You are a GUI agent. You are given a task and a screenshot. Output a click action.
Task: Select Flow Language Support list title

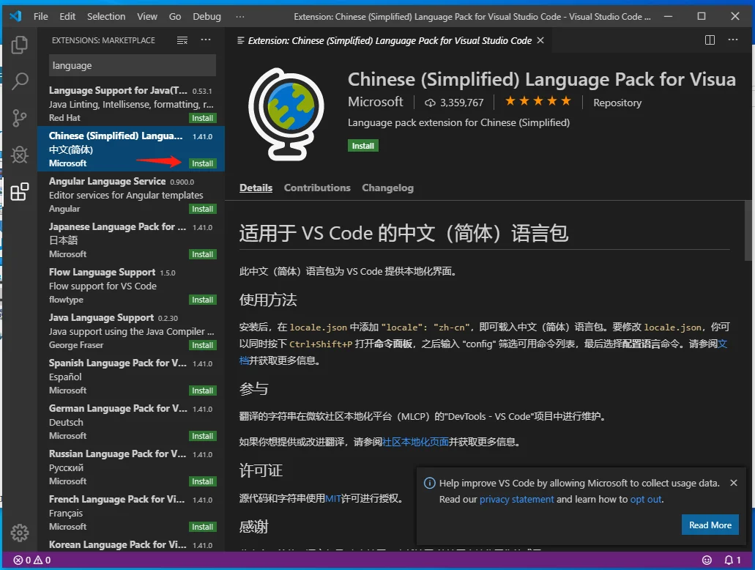102,273
